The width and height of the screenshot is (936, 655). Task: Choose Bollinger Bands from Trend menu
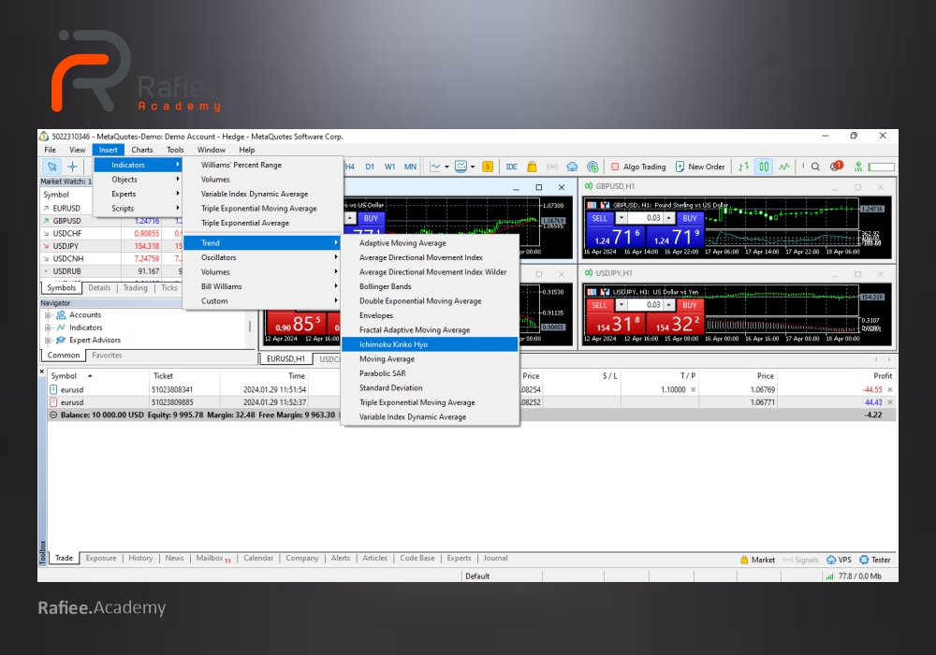(430, 286)
